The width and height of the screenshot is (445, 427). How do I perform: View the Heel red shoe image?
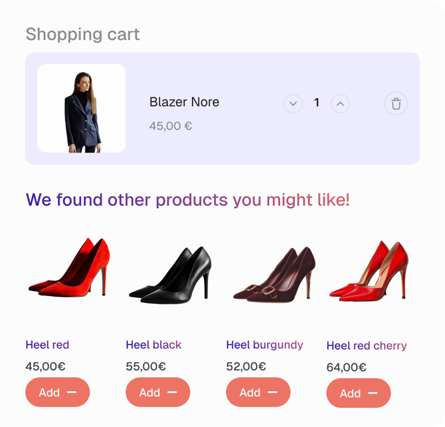pyautogui.click(x=69, y=267)
